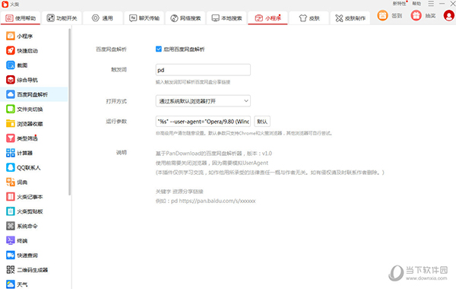456x289 pixels.
Task: Open the 词典 dictionary icon
Action: click(x=11, y=182)
